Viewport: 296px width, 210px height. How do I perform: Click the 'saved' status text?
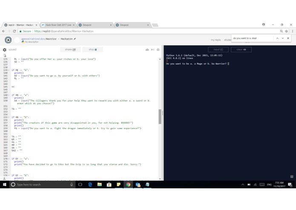pyautogui.click(x=12, y=50)
